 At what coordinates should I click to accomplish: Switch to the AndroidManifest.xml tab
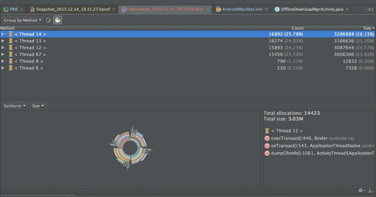tap(242, 9)
